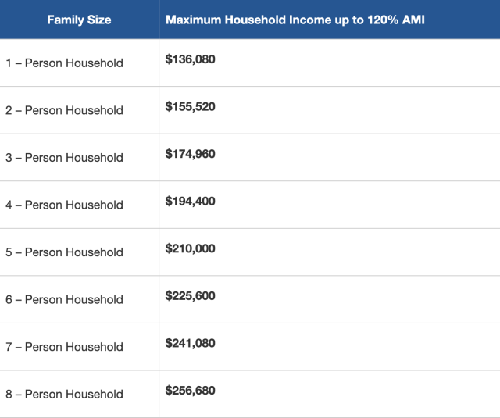Select the 1 – Person Household label
Screen dimensions: 500x418
tap(64, 63)
